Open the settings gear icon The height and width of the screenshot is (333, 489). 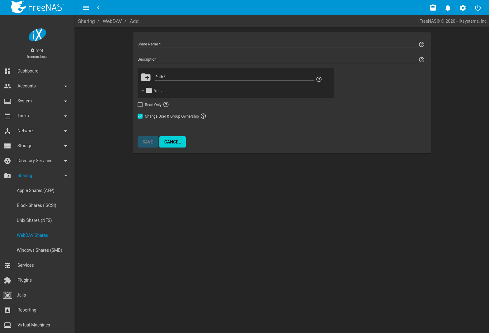click(x=463, y=8)
